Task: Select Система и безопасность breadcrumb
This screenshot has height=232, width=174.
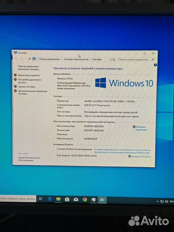Action: coord(76,59)
